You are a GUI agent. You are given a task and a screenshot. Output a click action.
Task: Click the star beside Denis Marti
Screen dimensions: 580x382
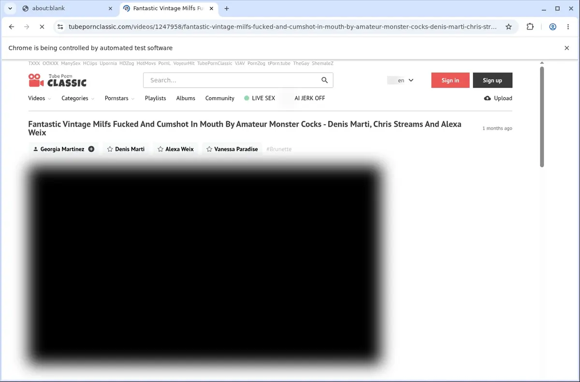click(110, 149)
